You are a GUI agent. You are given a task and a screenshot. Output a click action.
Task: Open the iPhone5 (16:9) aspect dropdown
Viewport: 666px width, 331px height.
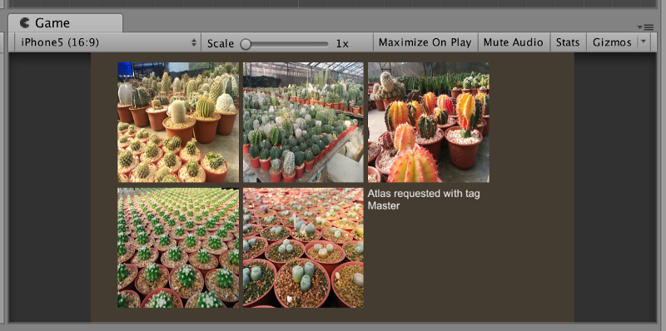click(107, 42)
